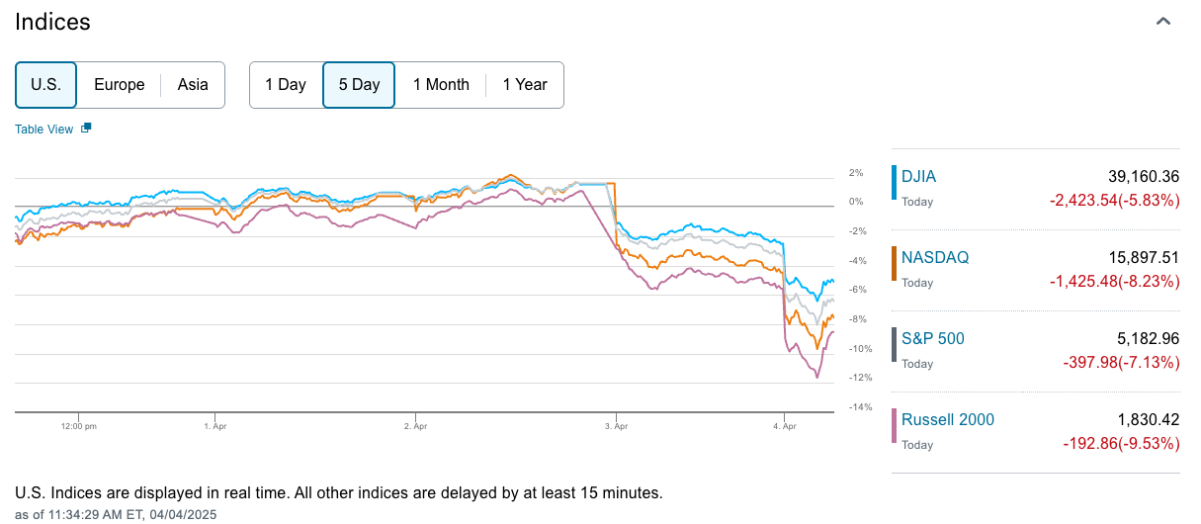Click the Table View popout icon
Screen dimensions: 1201x524
pyautogui.click(x=86, y=129)
